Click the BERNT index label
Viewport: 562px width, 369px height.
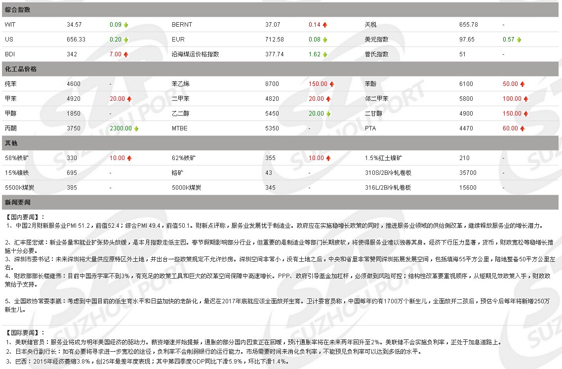pos(182,24)
